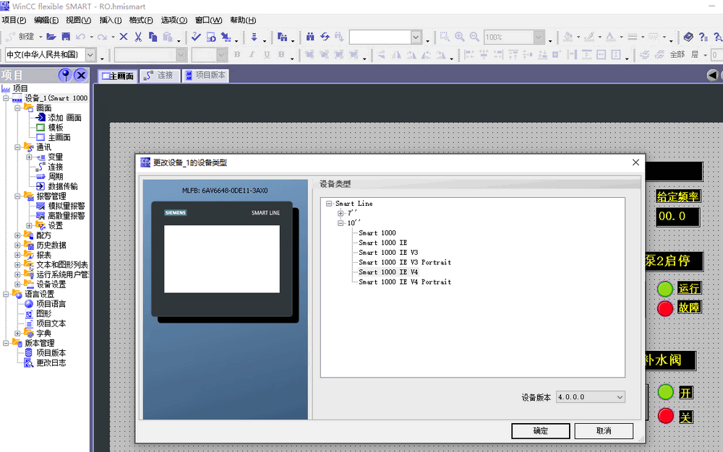This screenshot has width=723, height=452.
Task: Click the 全部 layers button
Action: 677,55
